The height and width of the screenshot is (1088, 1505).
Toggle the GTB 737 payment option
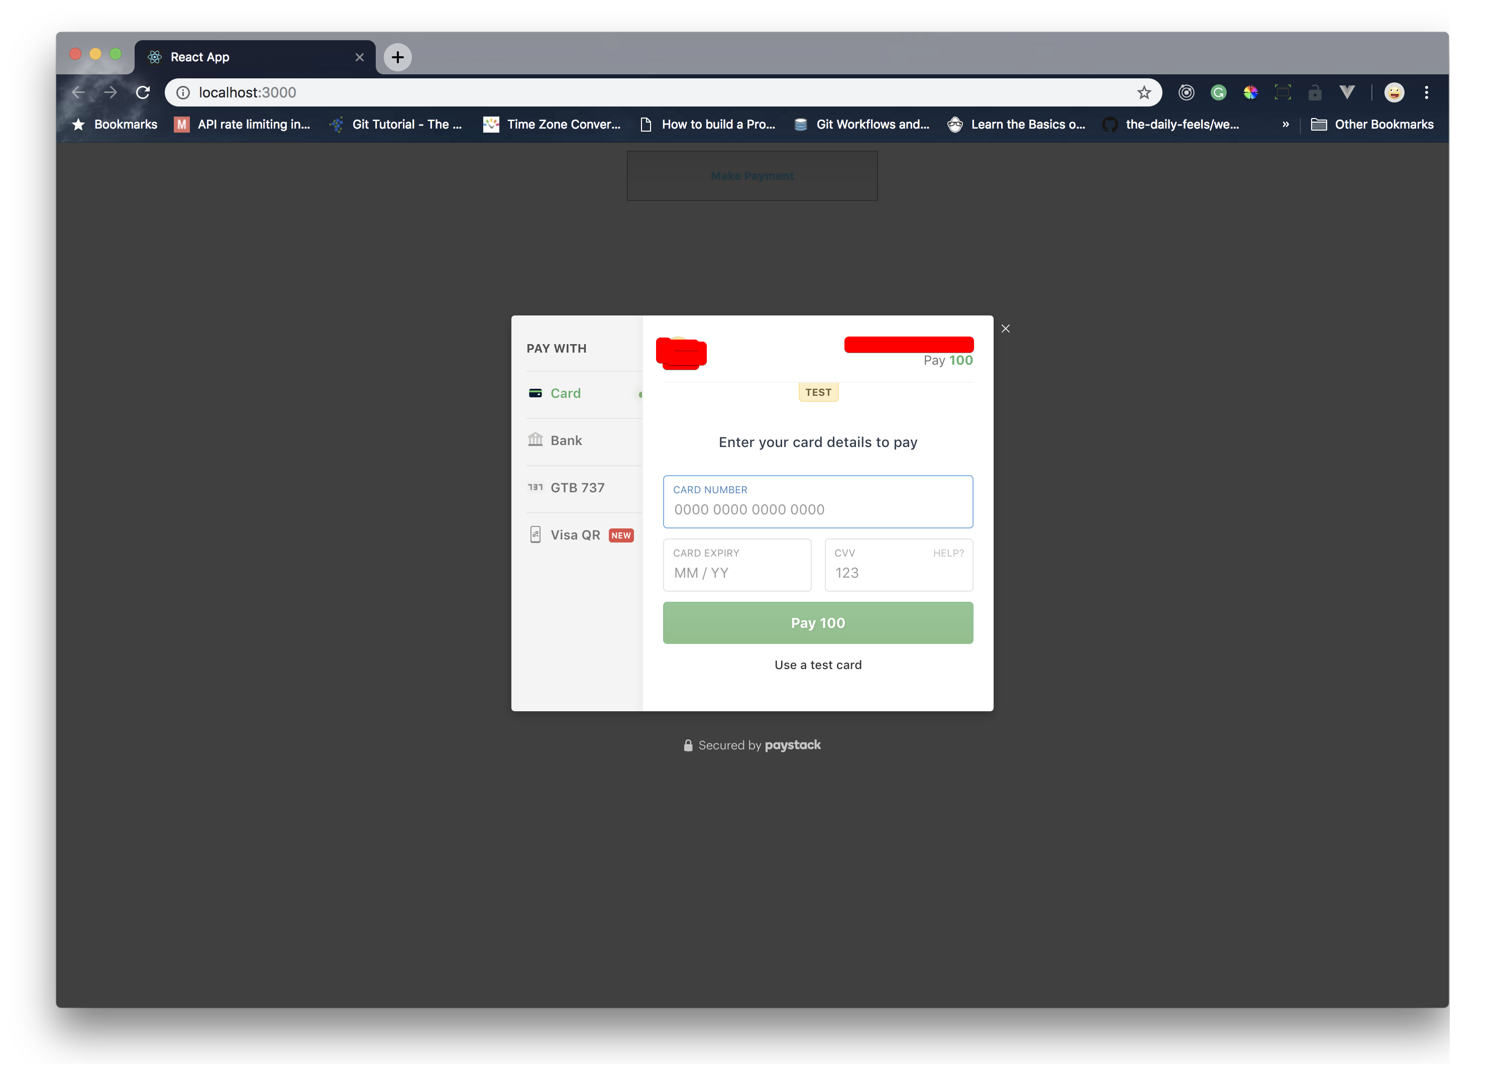(577, 486)
